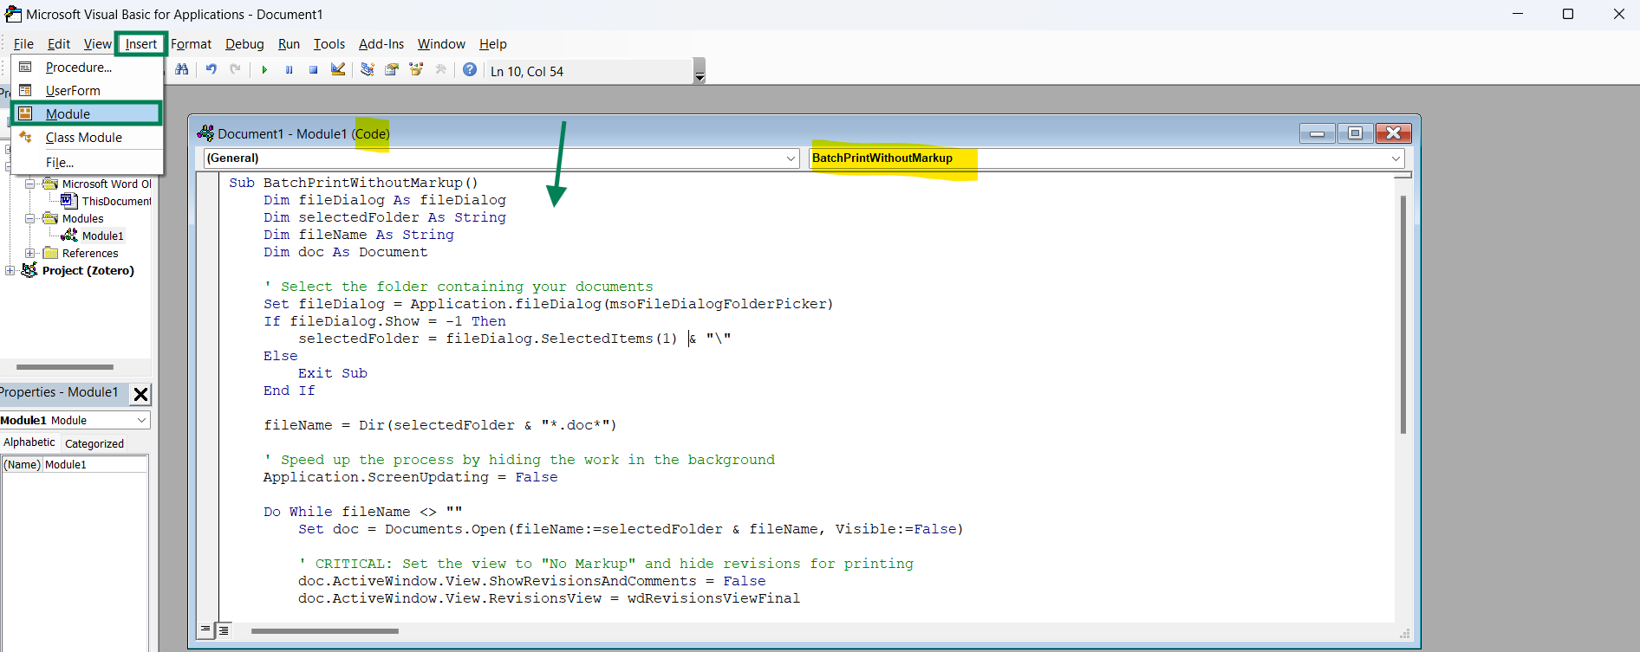Toggle Design Mode icon
Viewport: 1640px width, 652px height.
click(x=338, y=70)
